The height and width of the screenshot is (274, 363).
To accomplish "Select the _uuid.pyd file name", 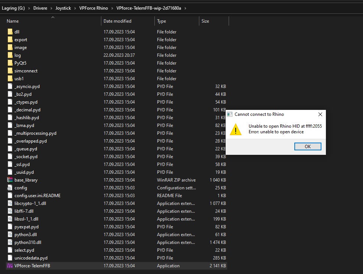I will point(24,172).
